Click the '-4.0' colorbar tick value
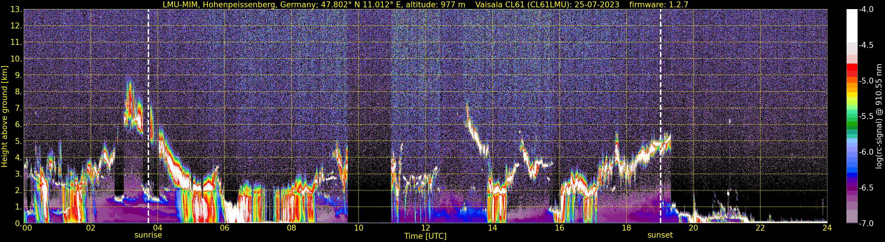This screenshot has height=242, width=885. 866,10
